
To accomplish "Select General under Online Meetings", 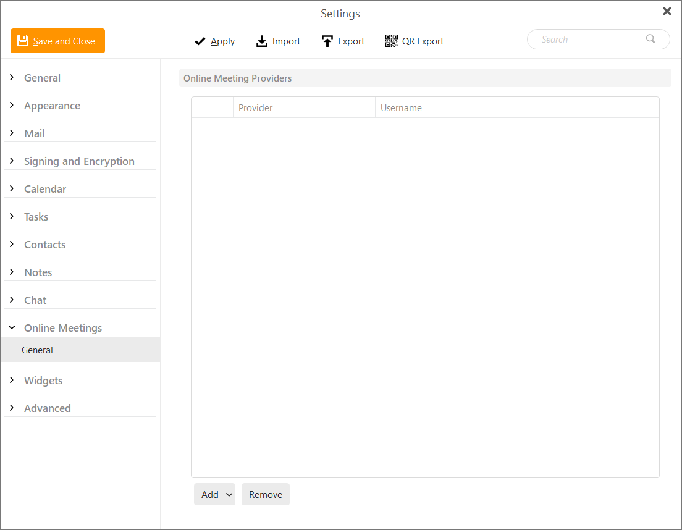I will click(x=37, y=349).
